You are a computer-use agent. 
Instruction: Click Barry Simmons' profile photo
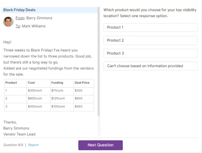(x=8, y=22)
